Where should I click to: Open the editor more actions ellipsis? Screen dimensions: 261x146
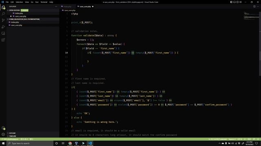coord(258,6)
